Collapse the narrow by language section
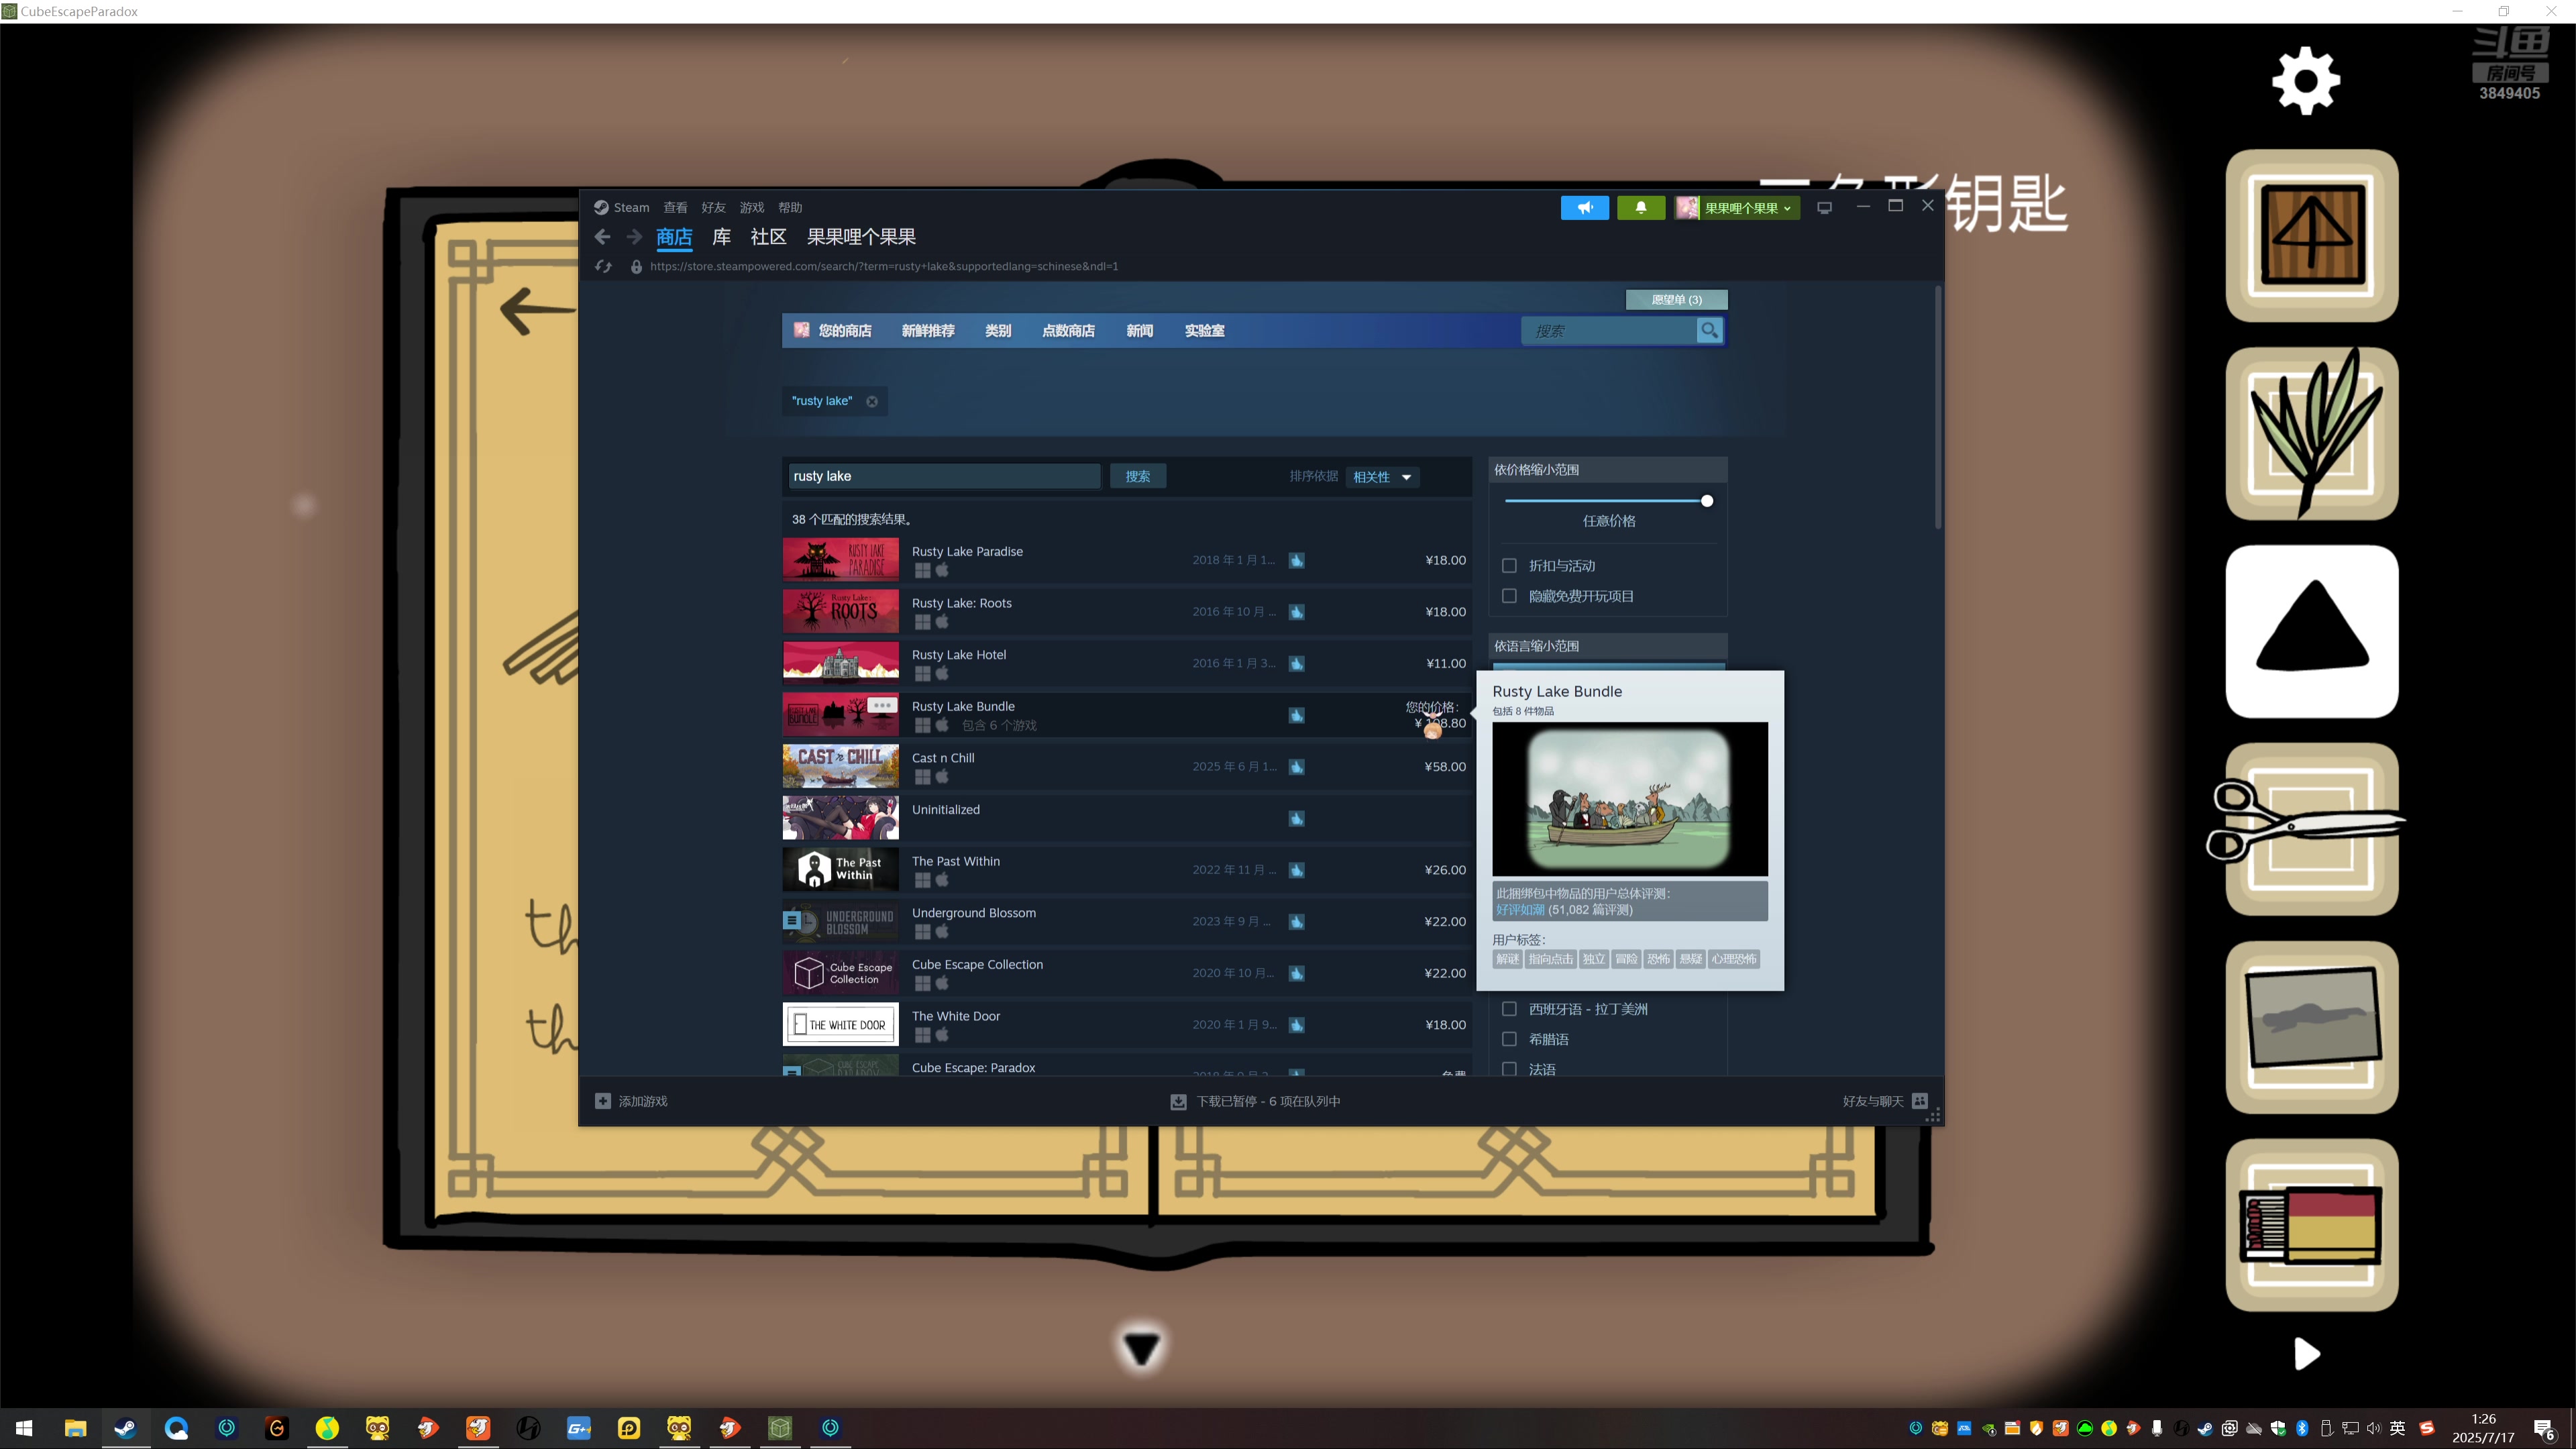 [1607, 646]
